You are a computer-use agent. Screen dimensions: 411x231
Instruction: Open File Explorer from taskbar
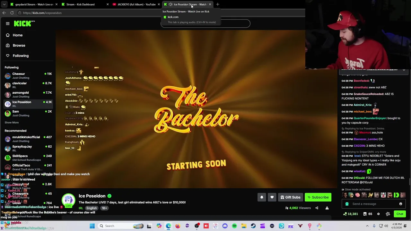point(244,226)
